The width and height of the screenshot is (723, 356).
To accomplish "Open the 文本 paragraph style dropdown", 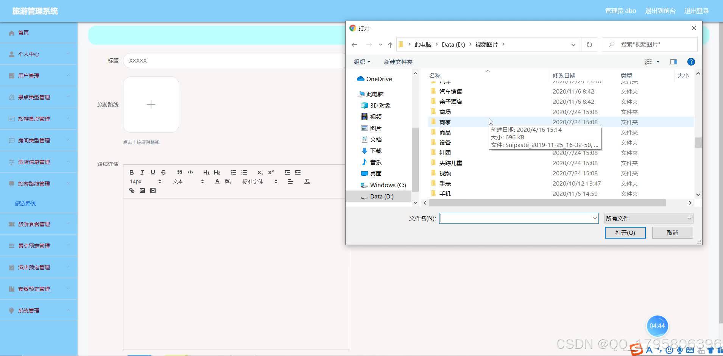I will [188, 182].
